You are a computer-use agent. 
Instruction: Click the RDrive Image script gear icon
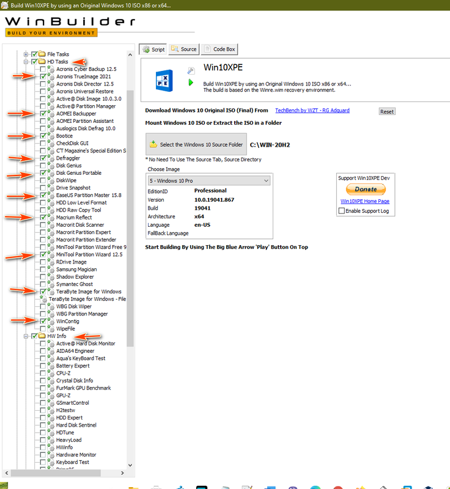coord(51,262)
